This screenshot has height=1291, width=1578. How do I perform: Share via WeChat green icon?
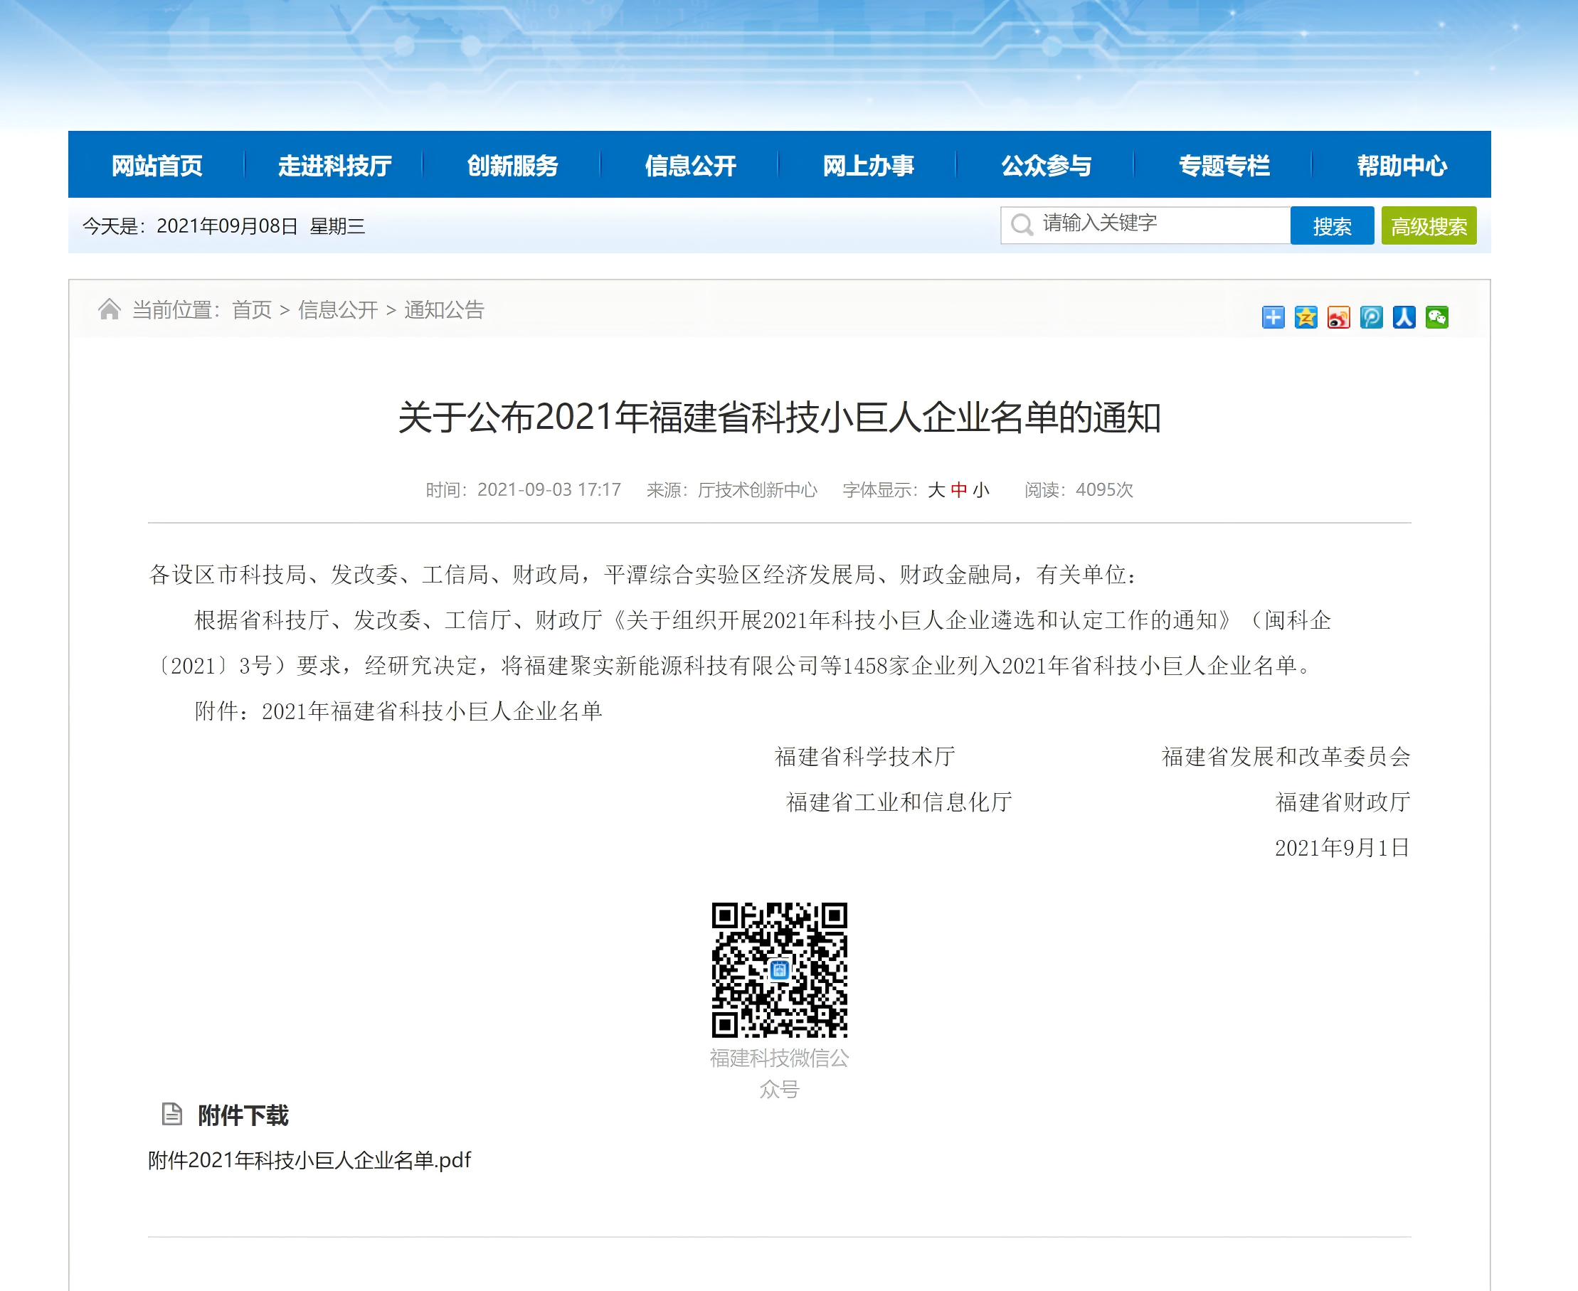tap(1436, 317)
